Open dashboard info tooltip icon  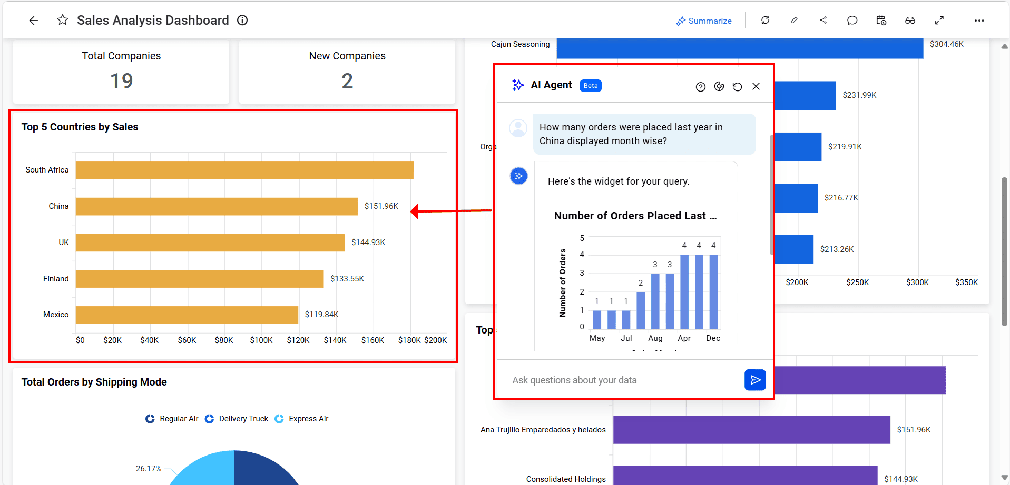tap(242, 20)
